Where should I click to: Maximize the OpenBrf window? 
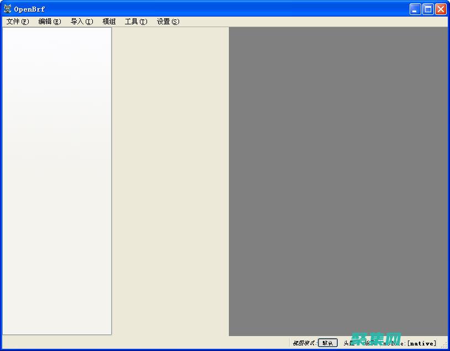coord(427,9)
